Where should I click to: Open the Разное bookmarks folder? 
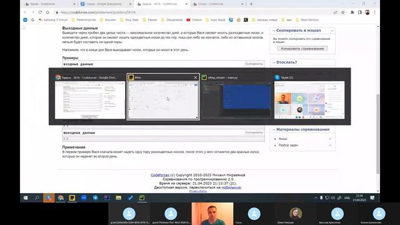[x=150, y=20]
